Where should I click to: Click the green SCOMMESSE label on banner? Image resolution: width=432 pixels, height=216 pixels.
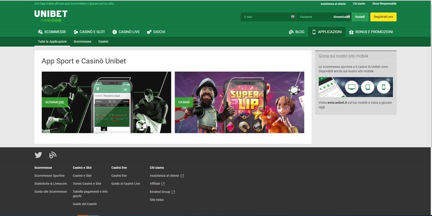coord(55,102)
